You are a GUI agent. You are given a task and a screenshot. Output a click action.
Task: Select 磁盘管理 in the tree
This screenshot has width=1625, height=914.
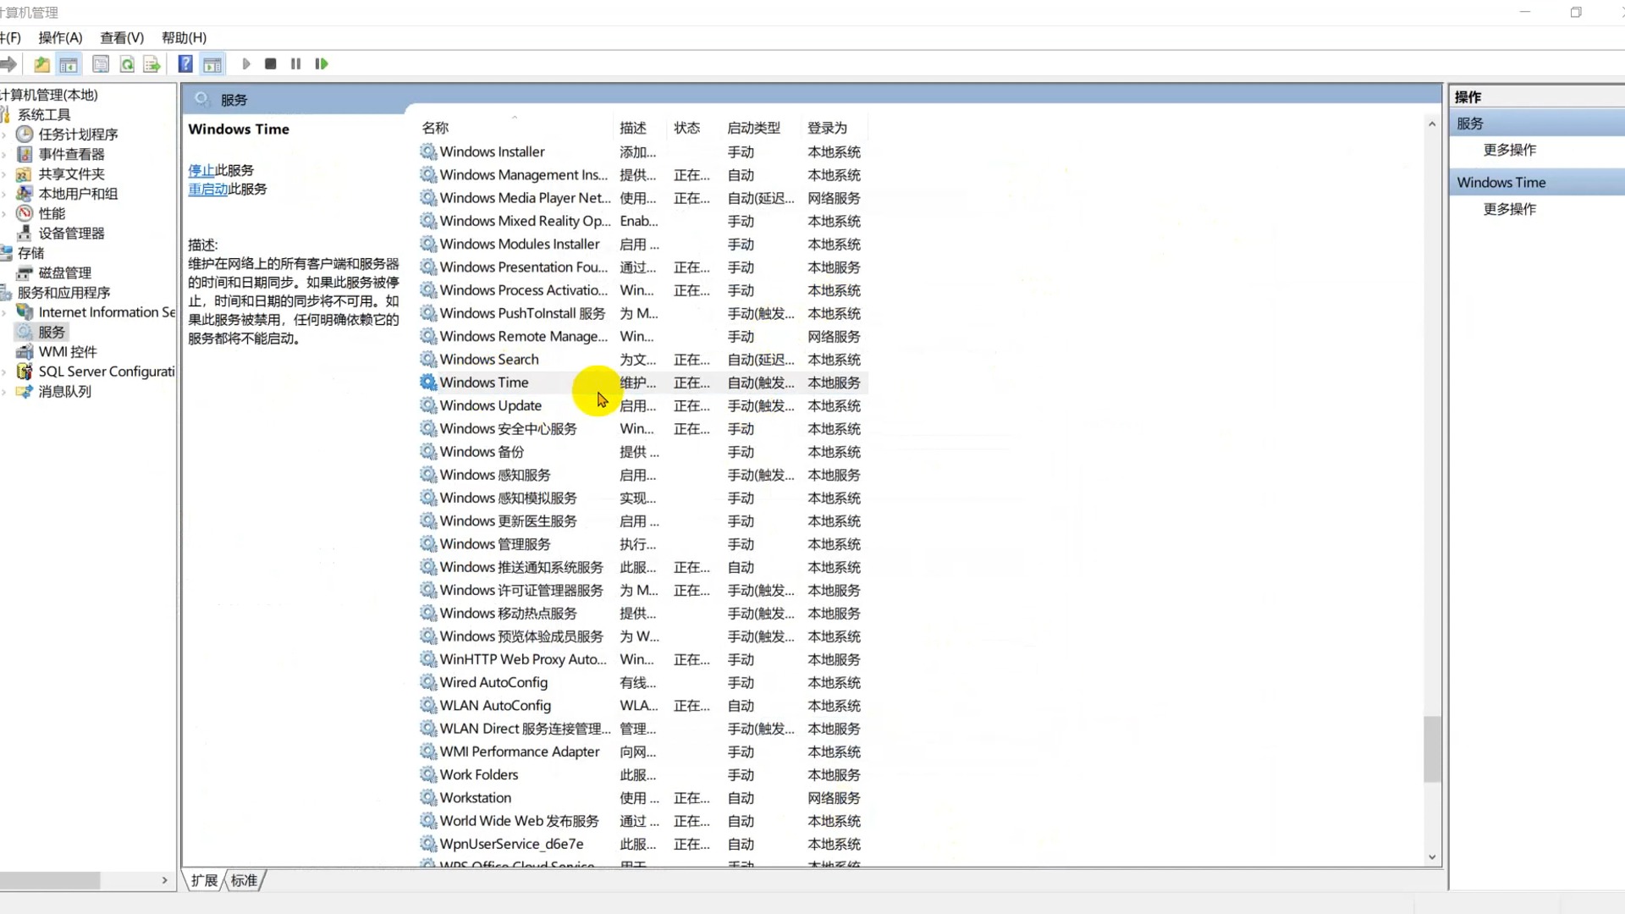(64, 273)
